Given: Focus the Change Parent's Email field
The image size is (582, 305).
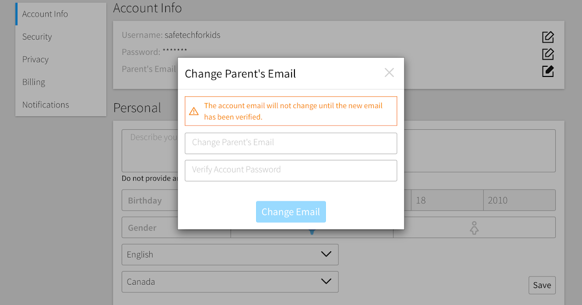Looking at the screenshot, I should (291, 143).
